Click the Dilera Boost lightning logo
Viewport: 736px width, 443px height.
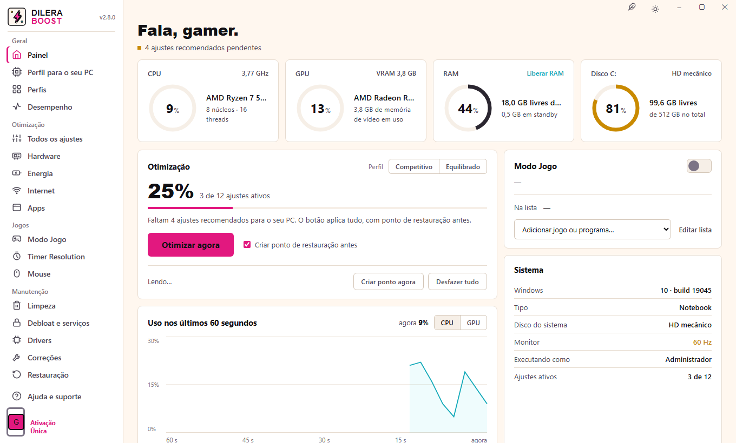17,17
